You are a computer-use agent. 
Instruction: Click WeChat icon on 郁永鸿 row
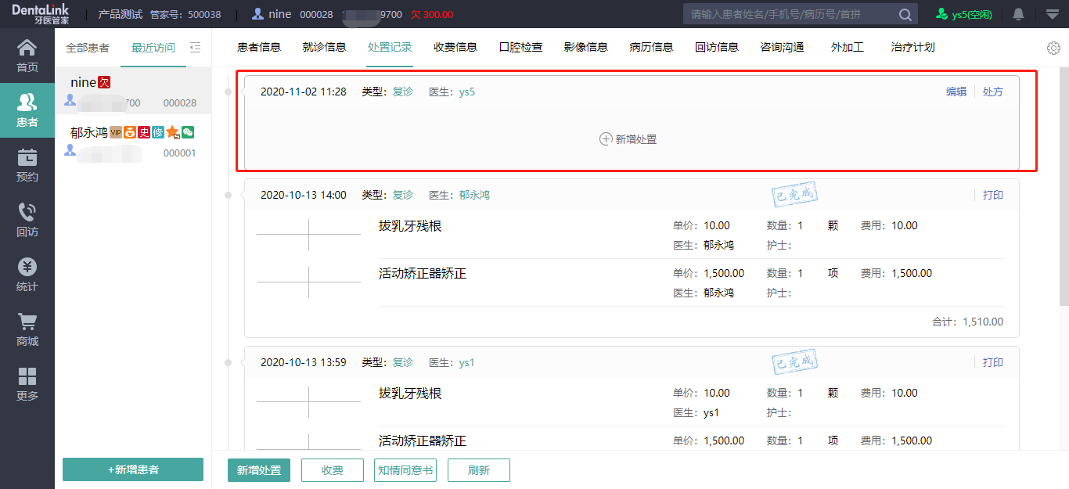pos(188,132)
